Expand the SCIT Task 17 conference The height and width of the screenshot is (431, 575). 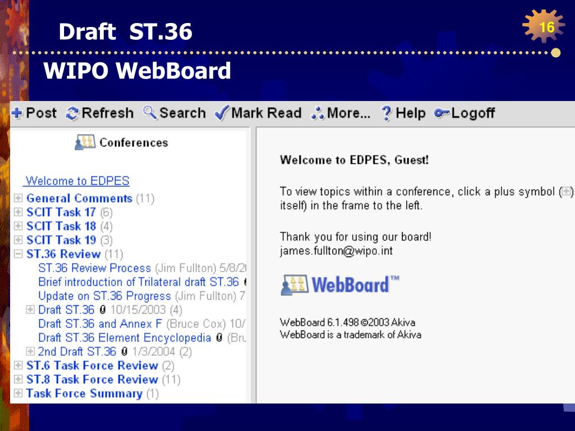pos(18,212)
